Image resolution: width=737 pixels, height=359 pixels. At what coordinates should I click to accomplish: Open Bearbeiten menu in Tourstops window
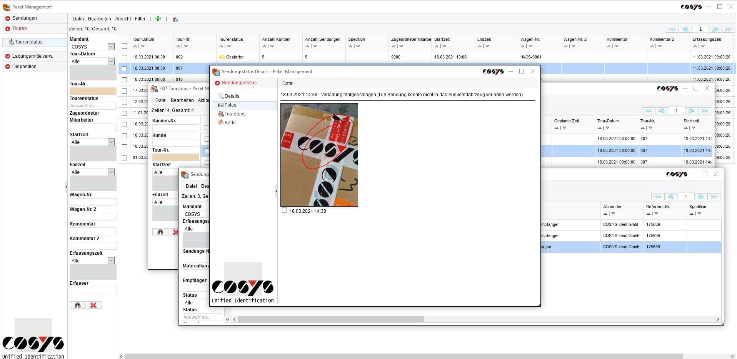[182, 100]
